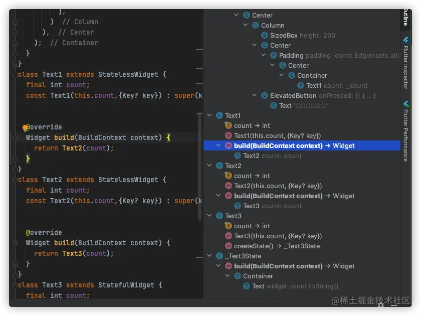421x316 pixels.
Task: Click Flutter Performance tool window icon
Action: click(x=406, y=104)
